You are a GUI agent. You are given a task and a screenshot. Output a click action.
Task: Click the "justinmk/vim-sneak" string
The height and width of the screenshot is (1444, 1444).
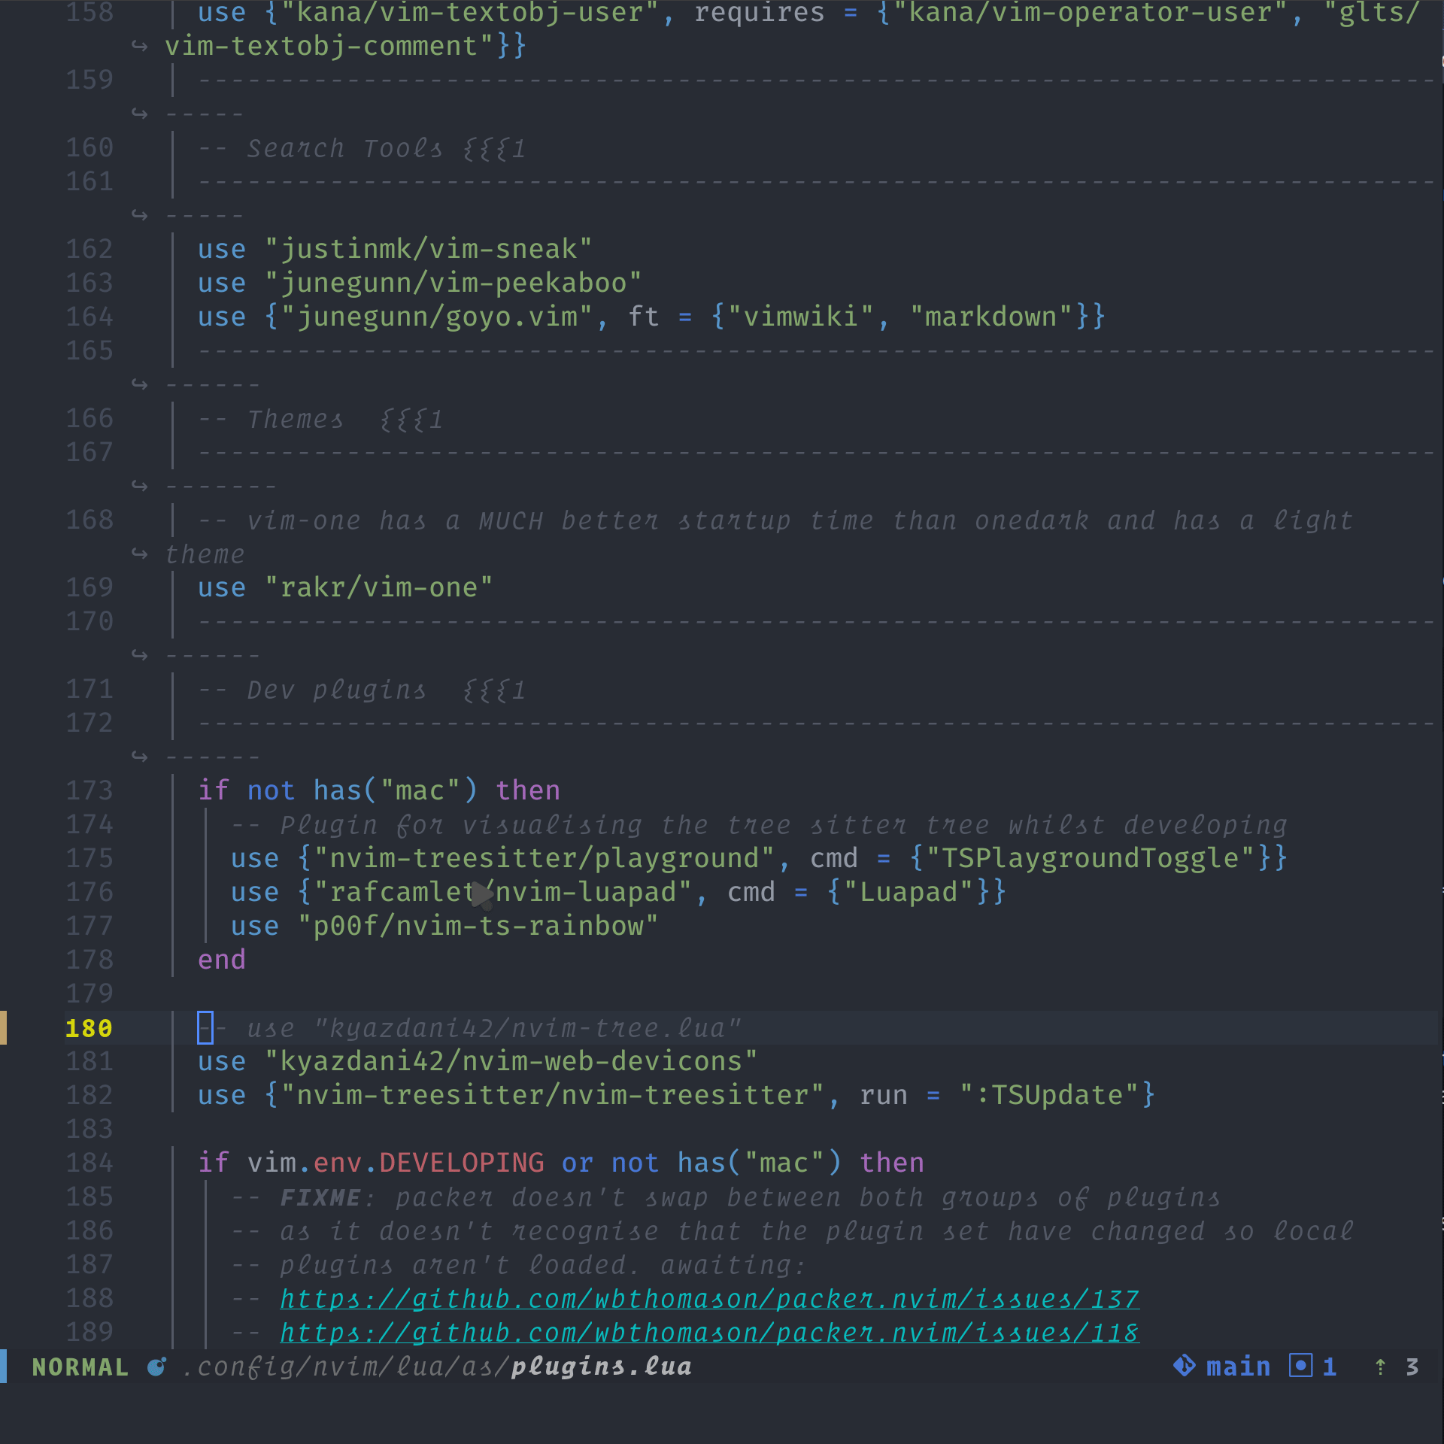429,249
